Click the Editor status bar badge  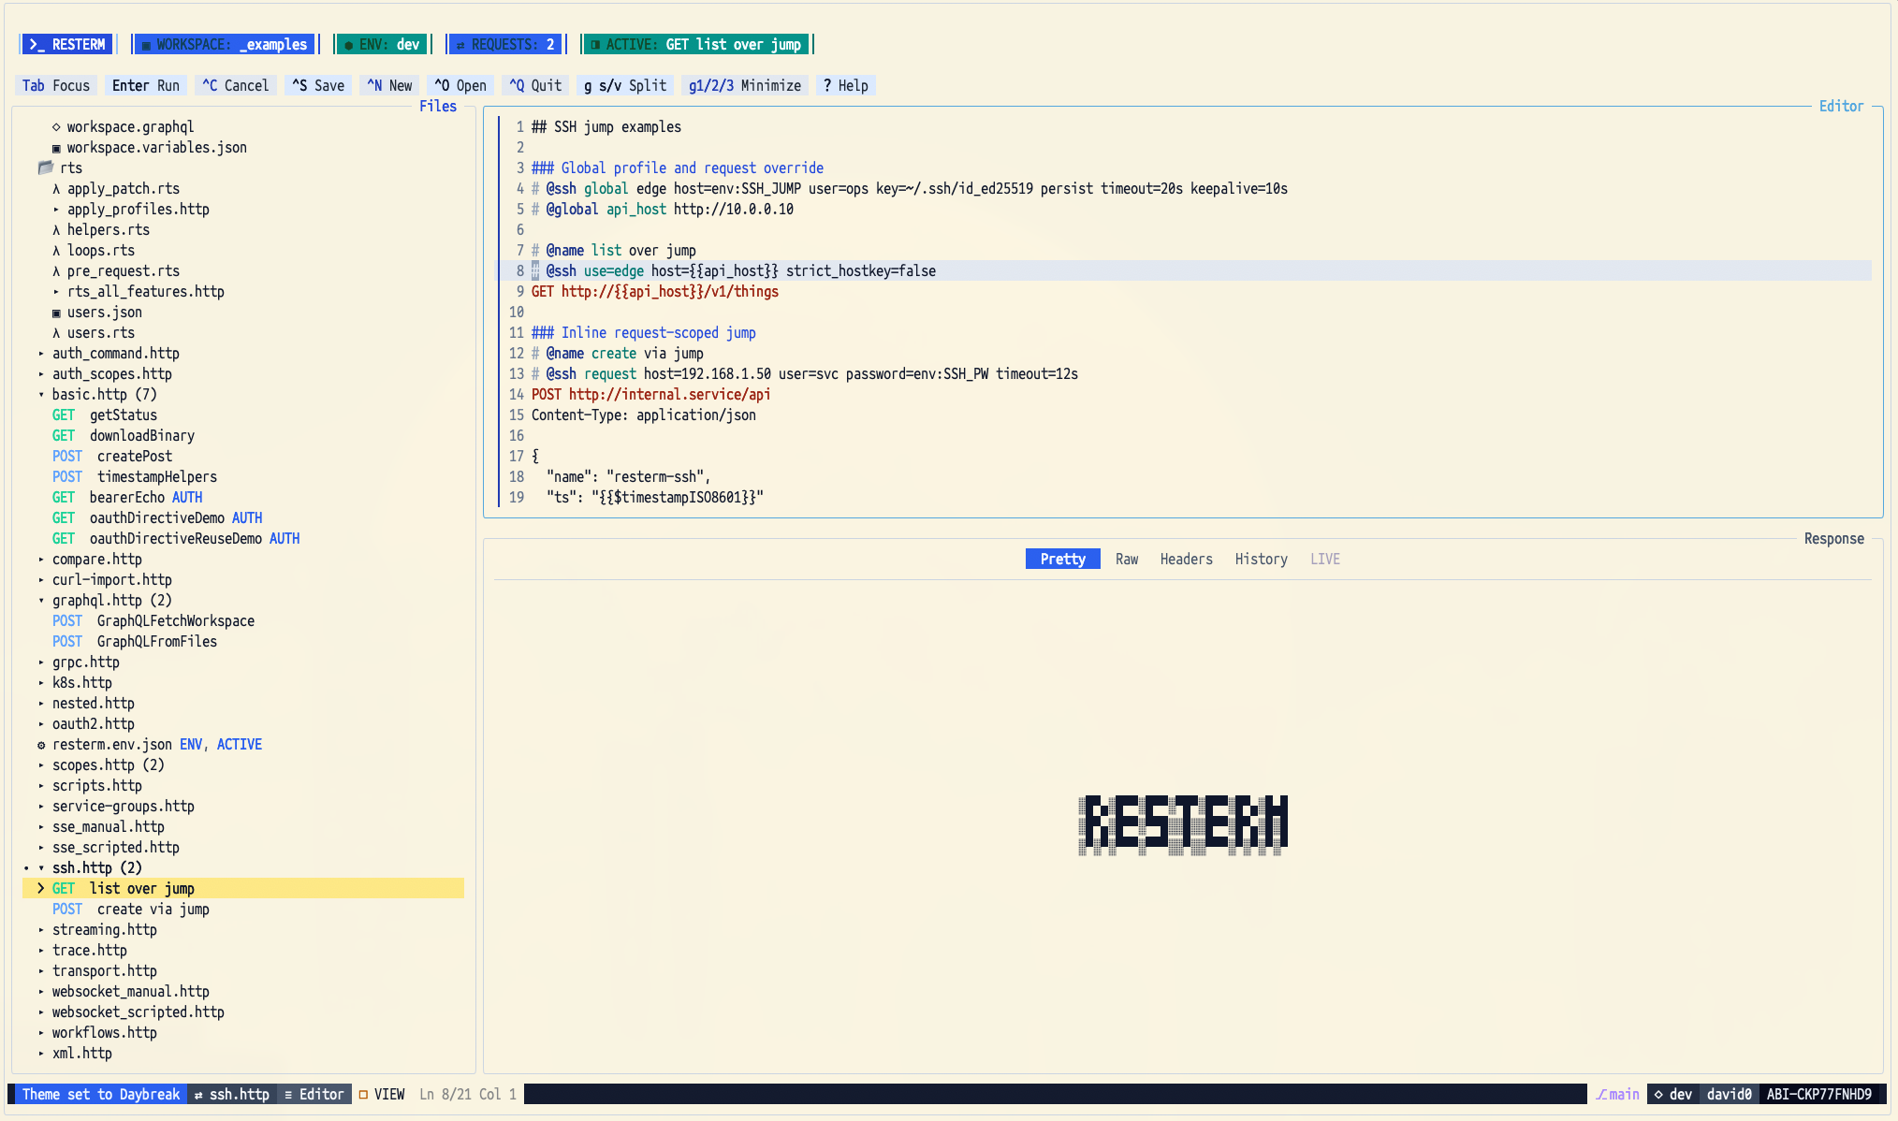click(314, 1094)
